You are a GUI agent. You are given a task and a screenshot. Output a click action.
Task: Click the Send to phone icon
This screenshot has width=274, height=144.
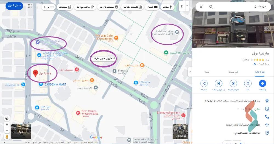218,84
